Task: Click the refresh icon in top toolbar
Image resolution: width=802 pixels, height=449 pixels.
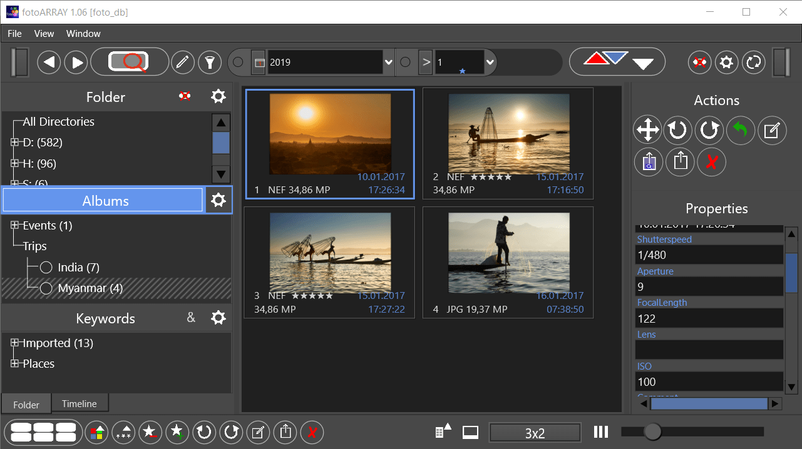Action: [754, 63]
